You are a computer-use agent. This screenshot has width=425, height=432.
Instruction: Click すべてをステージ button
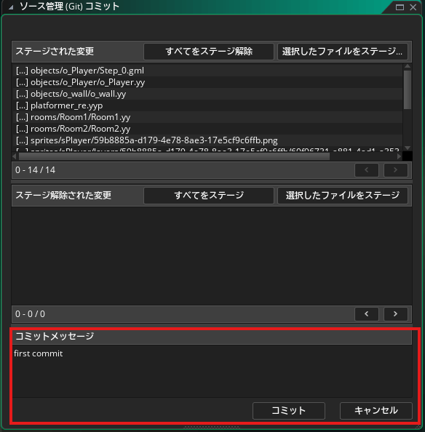point(209,196)
